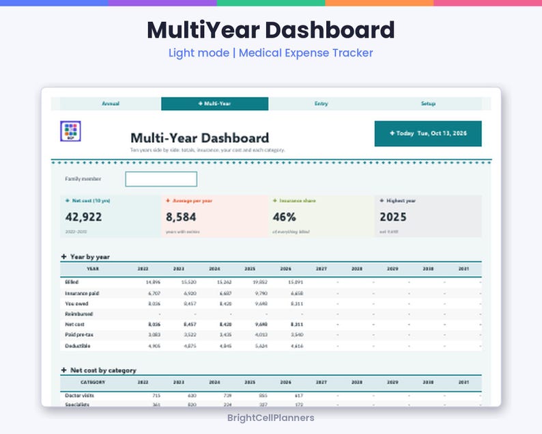542x434 pixels.
Task: Select the Specialists category row label
Action: pyautogui.click(x=77, y=404)
